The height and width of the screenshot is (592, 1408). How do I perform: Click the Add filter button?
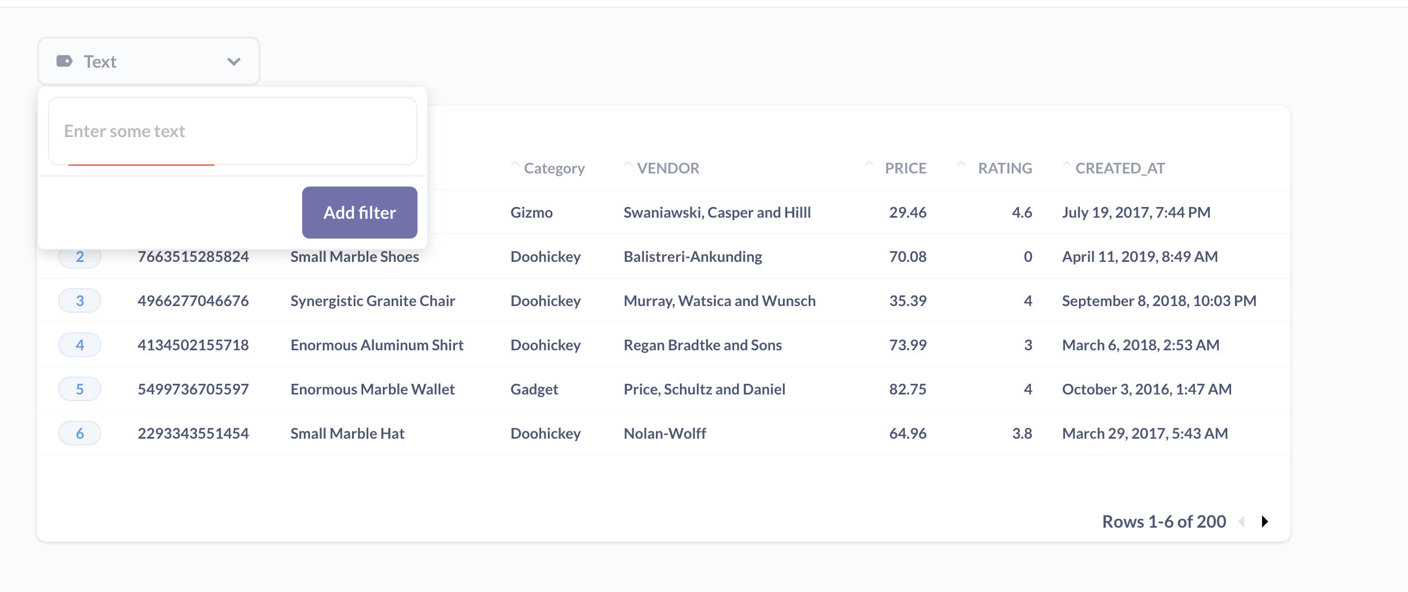359,213
